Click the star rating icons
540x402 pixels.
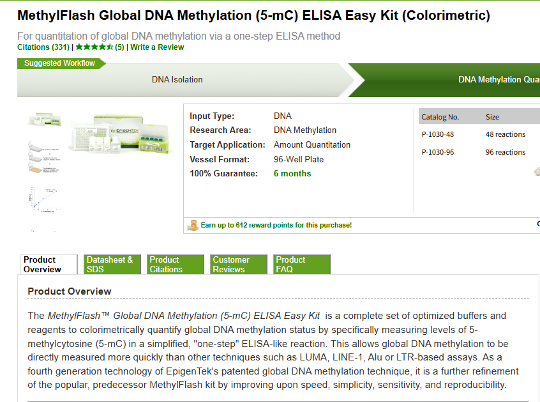[94, 47]
